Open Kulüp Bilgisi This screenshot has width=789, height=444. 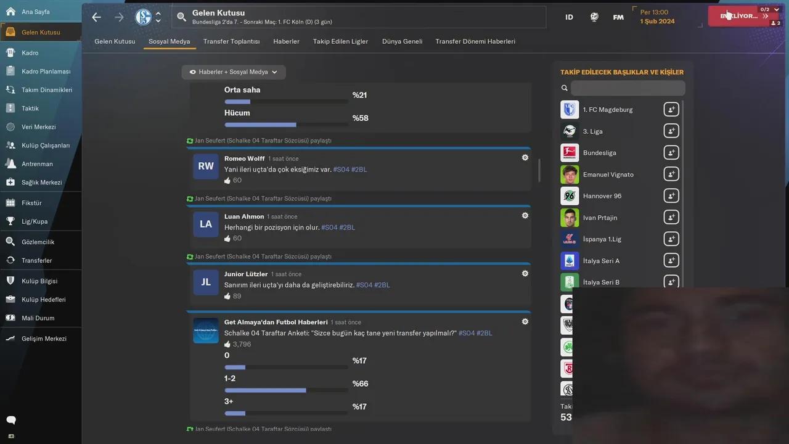pos(41,281)
